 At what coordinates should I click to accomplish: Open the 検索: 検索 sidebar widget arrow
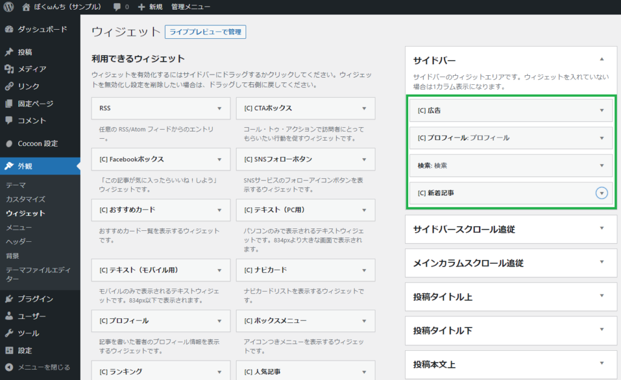[602, 165]
